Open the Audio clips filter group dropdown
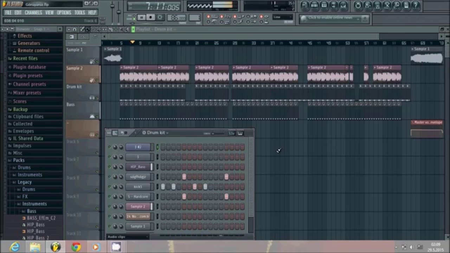The width and height of the screenshot is (450, 253). 128,237
